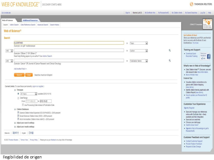The width and height of the screenshot is (214, 160).
Task: Open the Cited Reference Search menu item
Action: coord(28,25)
